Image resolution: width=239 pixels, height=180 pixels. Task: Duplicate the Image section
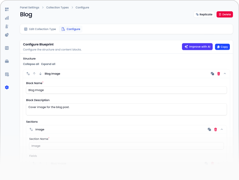tap(209, 129)
